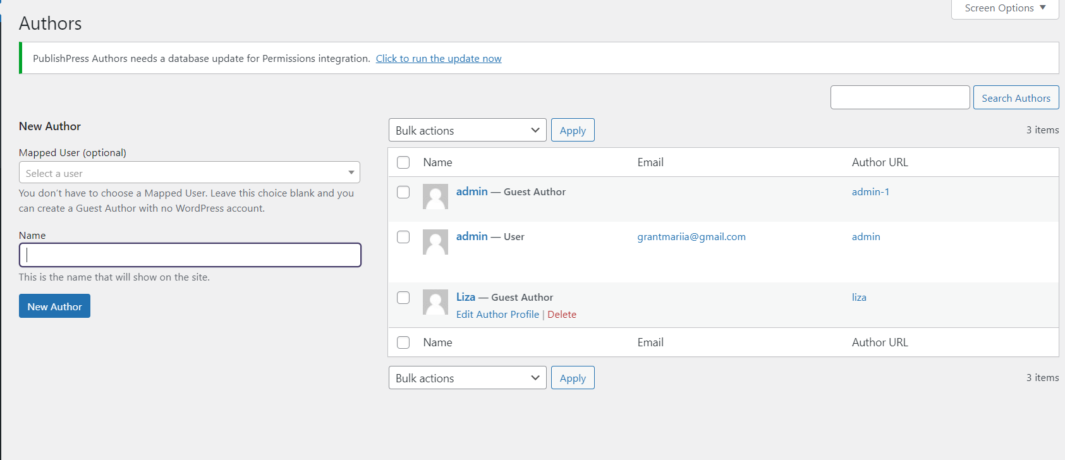Image resolution: width=1065 pixels, height=460 pixels.
Task: Run the database update link
Action: tap(439, 59)
